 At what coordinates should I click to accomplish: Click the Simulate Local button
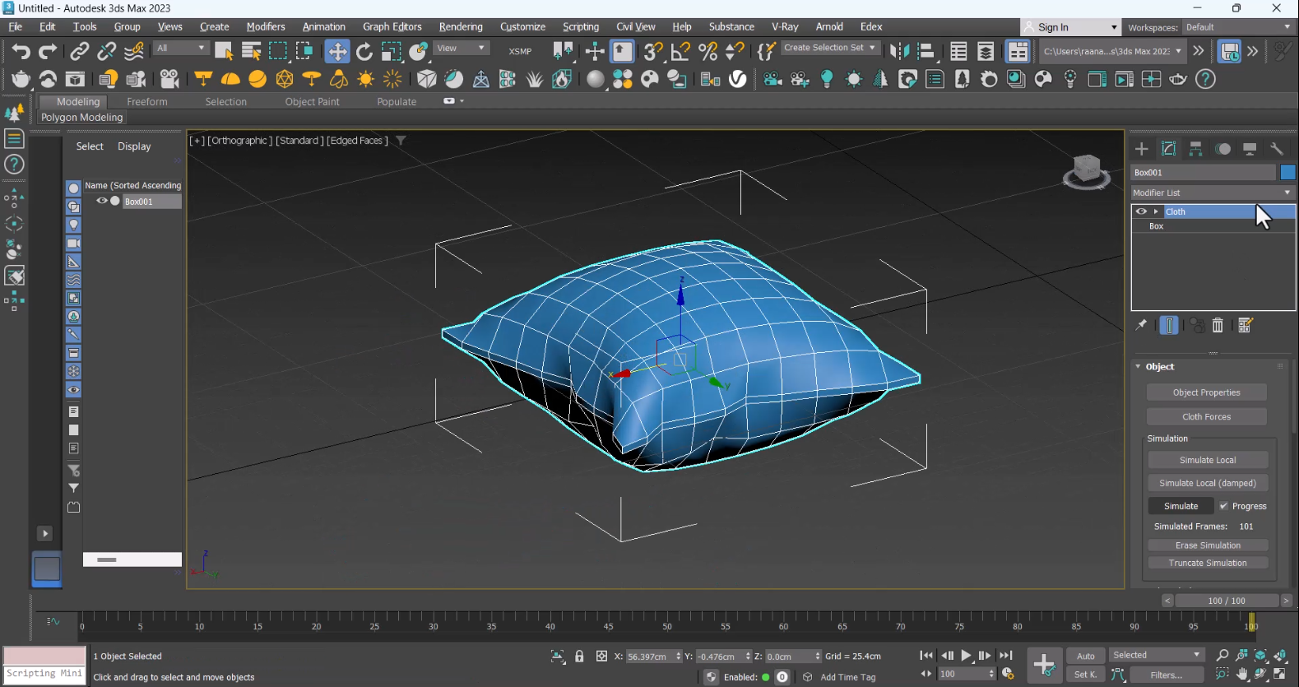point(1207,460)
